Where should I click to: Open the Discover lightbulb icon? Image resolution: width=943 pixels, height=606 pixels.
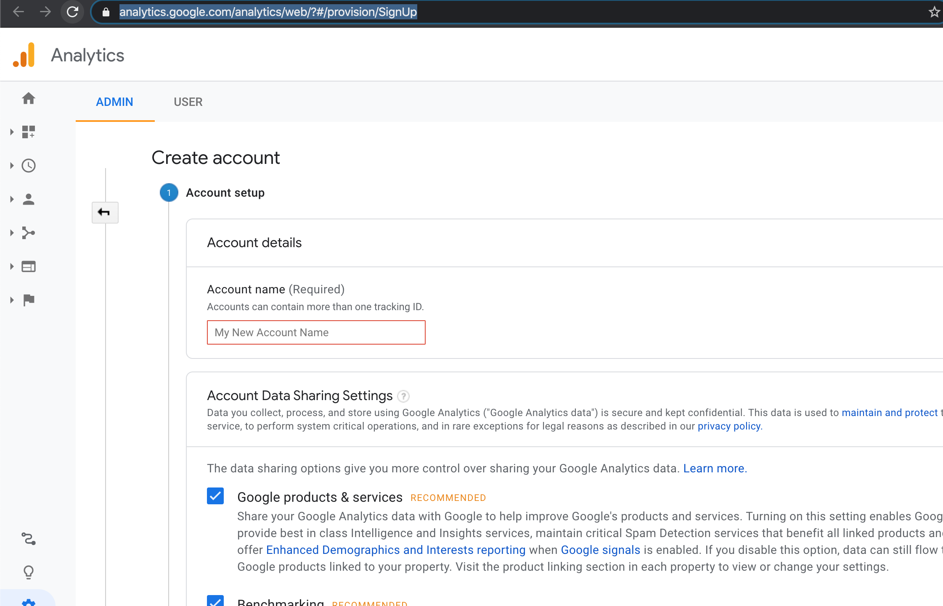click(x=29, y=572)
